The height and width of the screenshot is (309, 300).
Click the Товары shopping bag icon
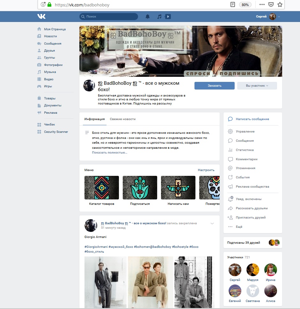[x=39, y=98]
